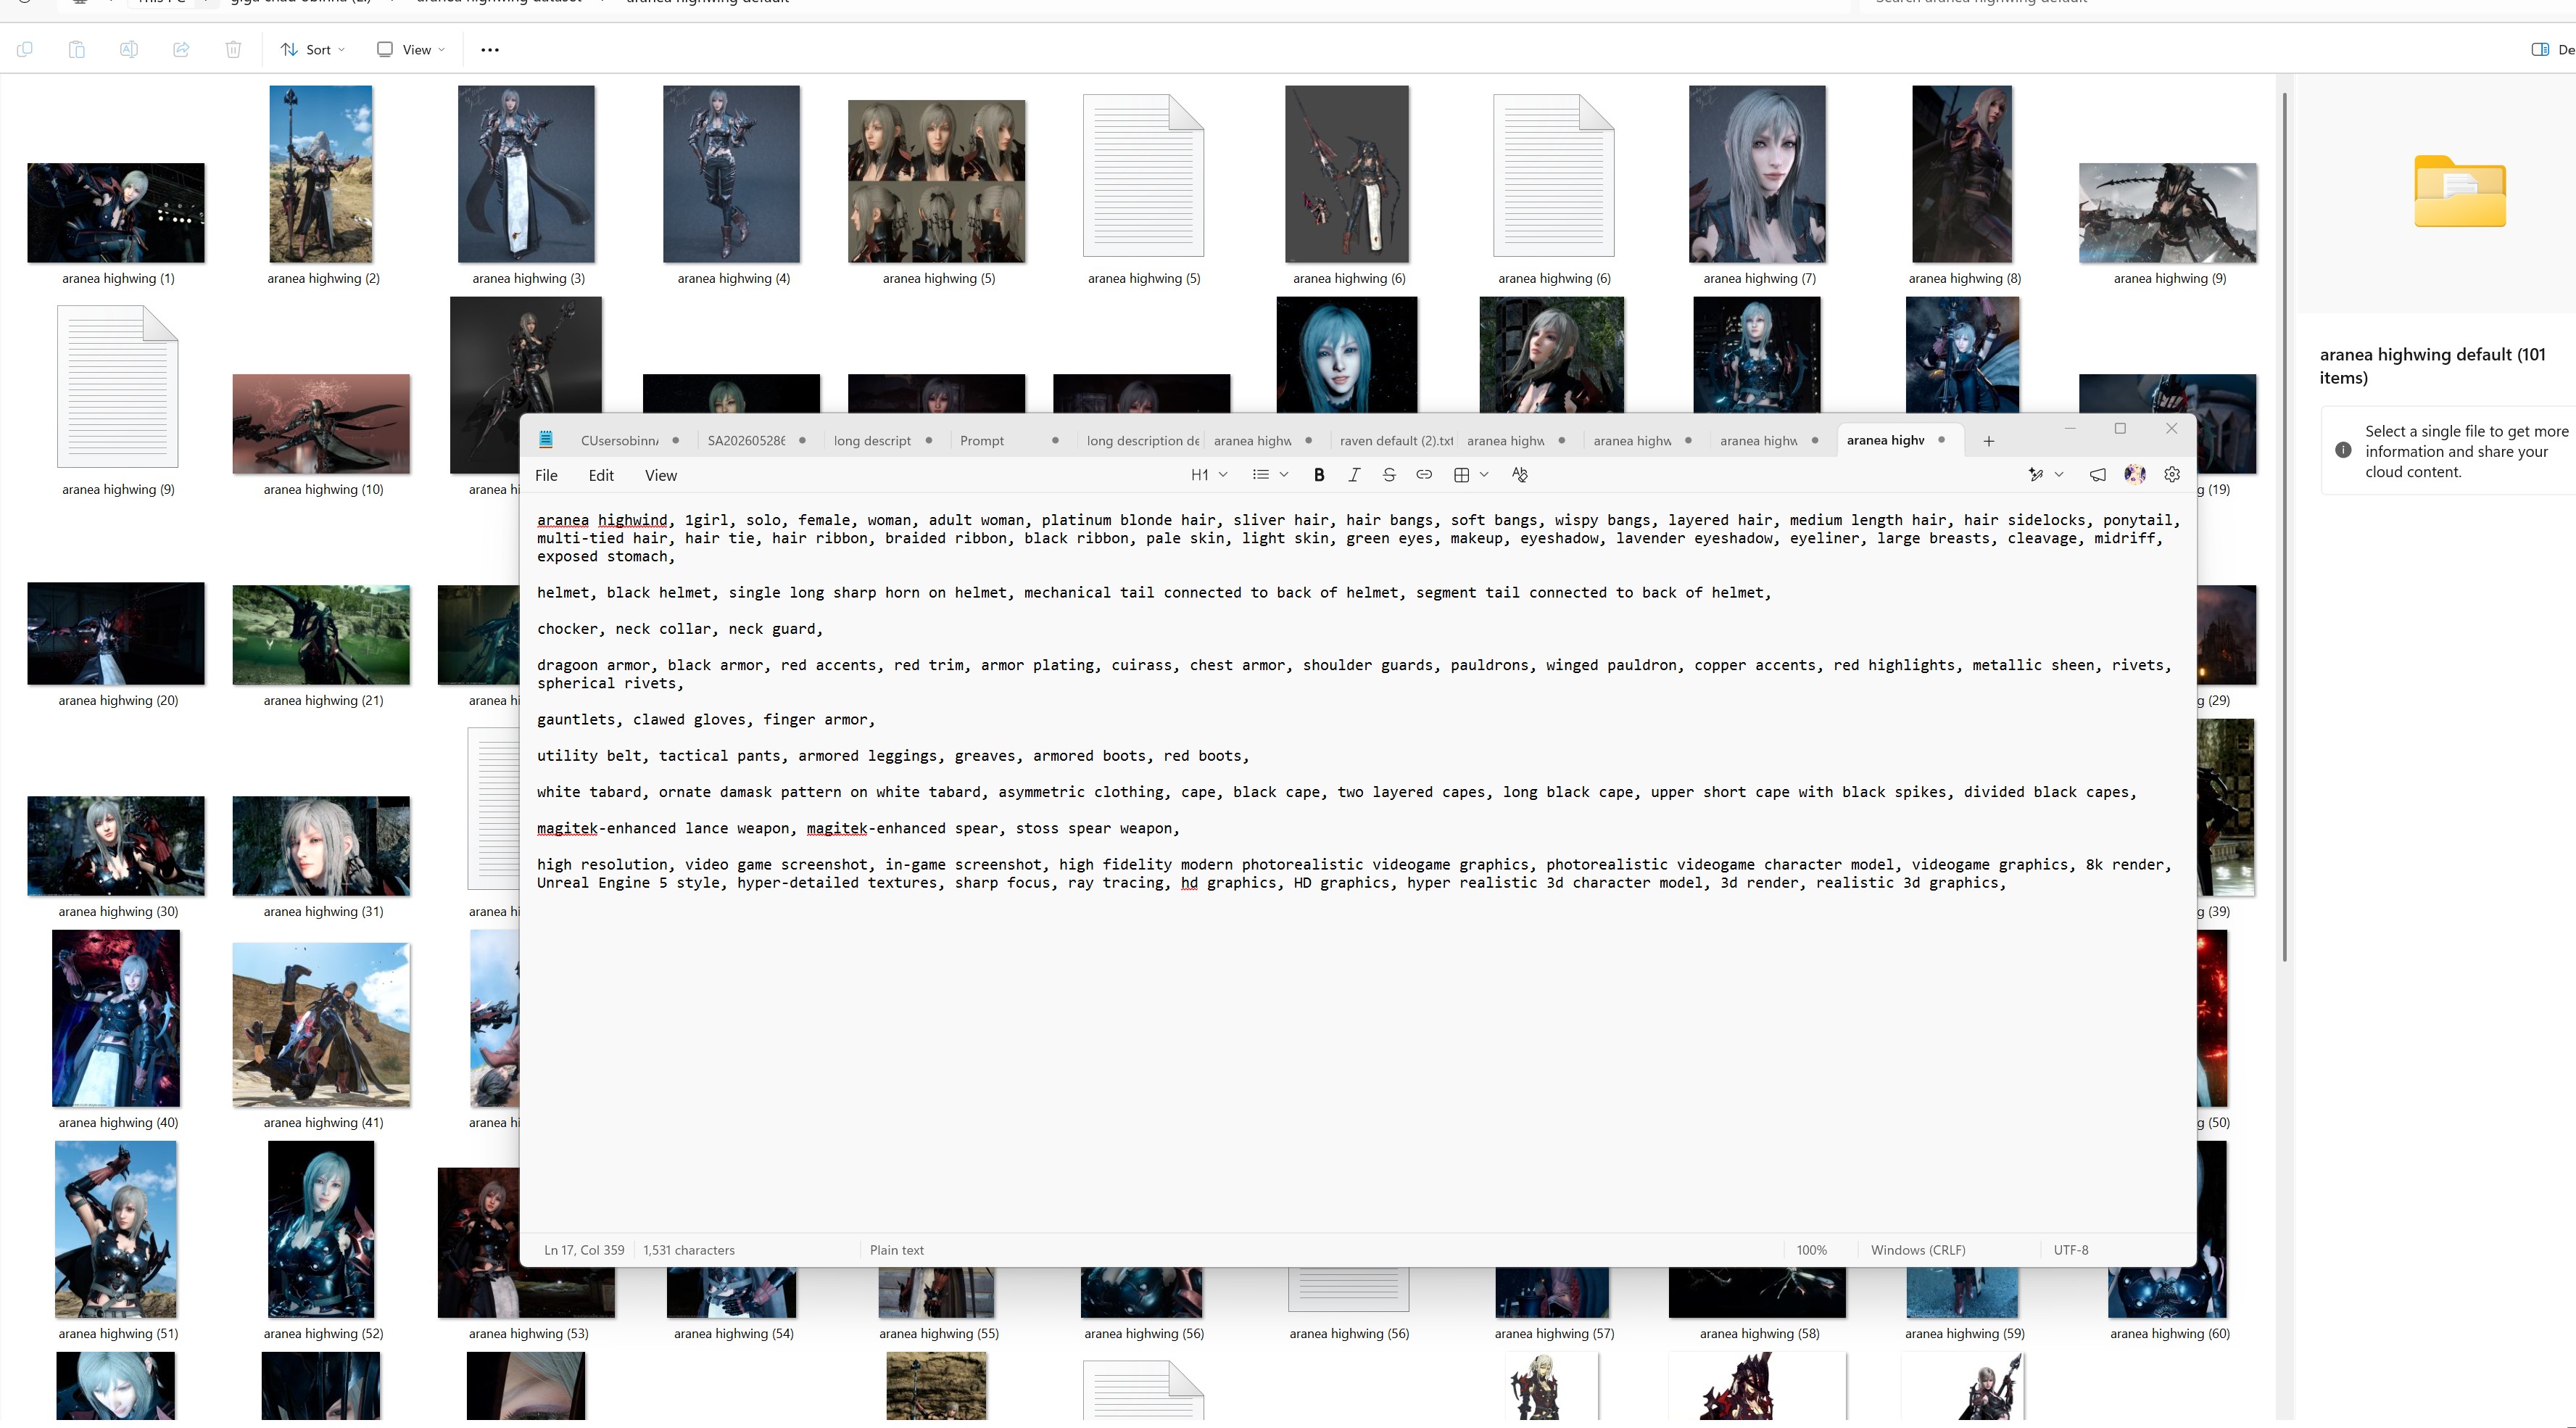The width and height of the screenshot is (2576, 1428).
Task: Select aranea highwing (60) thumbnail
Action: click(x=2167, y=1292)
